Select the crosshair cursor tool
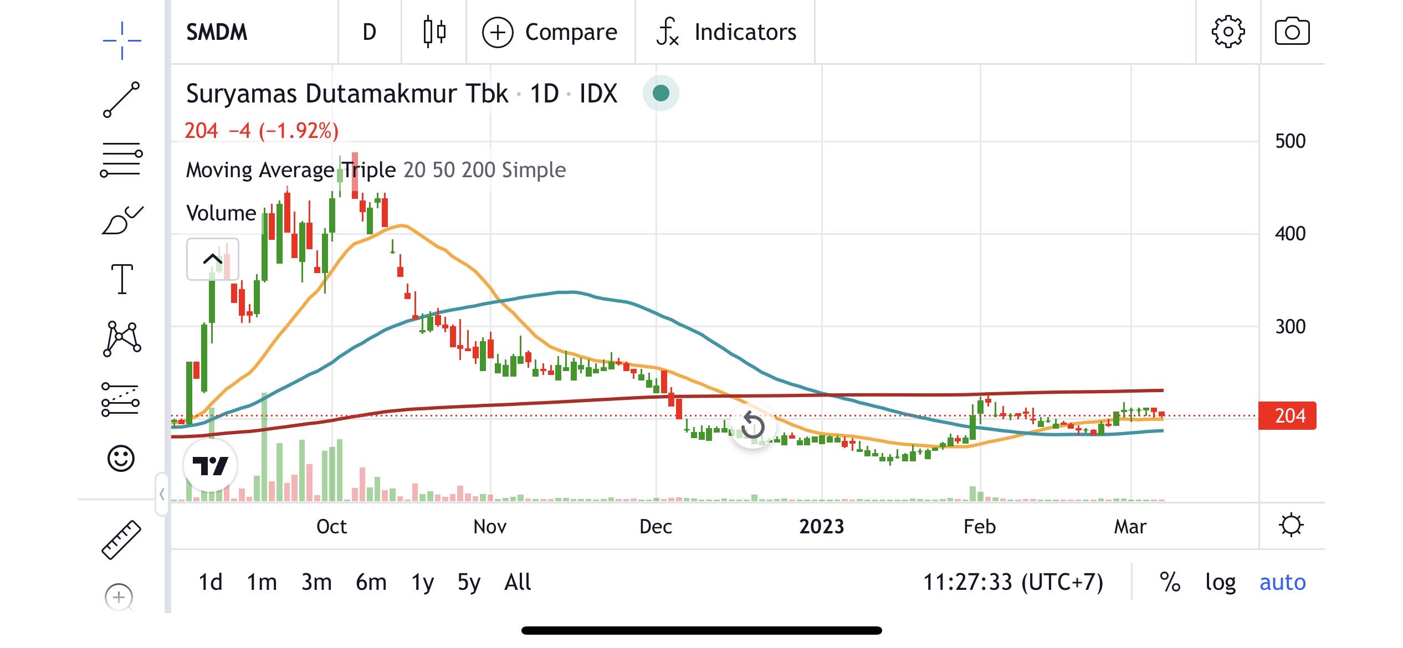This screenshot has width=1403, height=648. point(122,40)
